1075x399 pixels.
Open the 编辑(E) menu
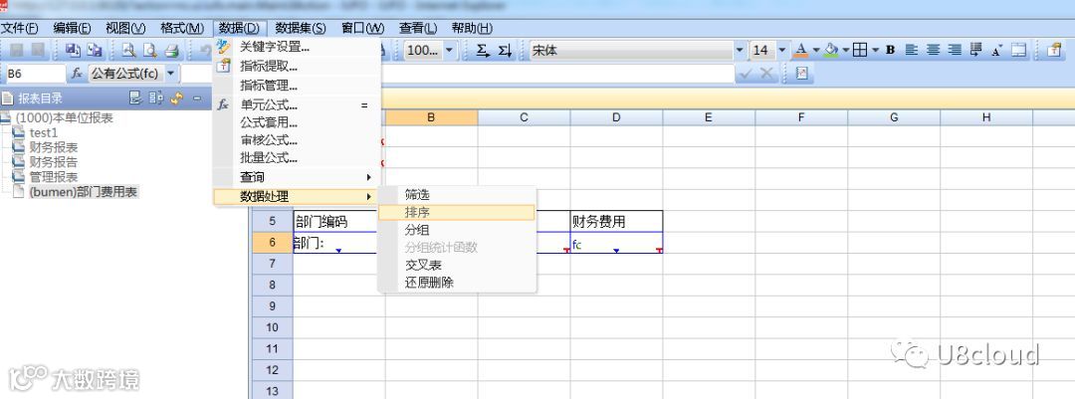point(72,28)
